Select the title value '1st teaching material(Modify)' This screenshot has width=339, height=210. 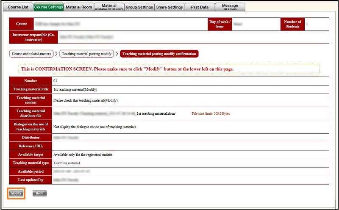[x=75, y=89]
